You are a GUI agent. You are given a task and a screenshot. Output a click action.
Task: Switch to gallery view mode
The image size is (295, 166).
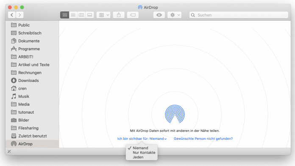point(90,15)
